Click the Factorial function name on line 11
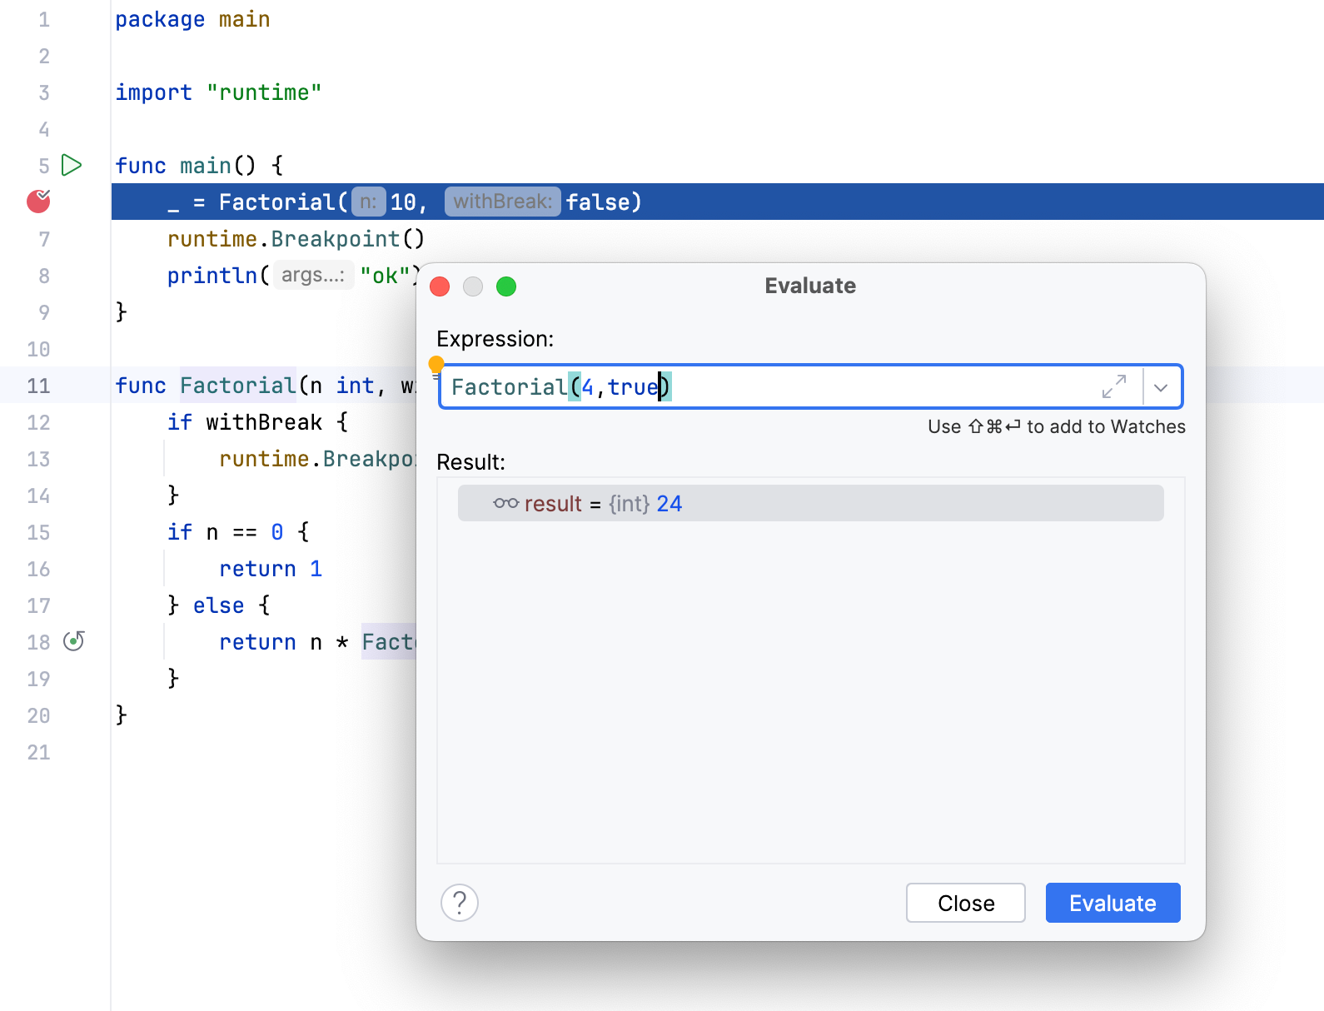Image resolution: width=1324 pixels, height=1011 pixels. point(237,386)
